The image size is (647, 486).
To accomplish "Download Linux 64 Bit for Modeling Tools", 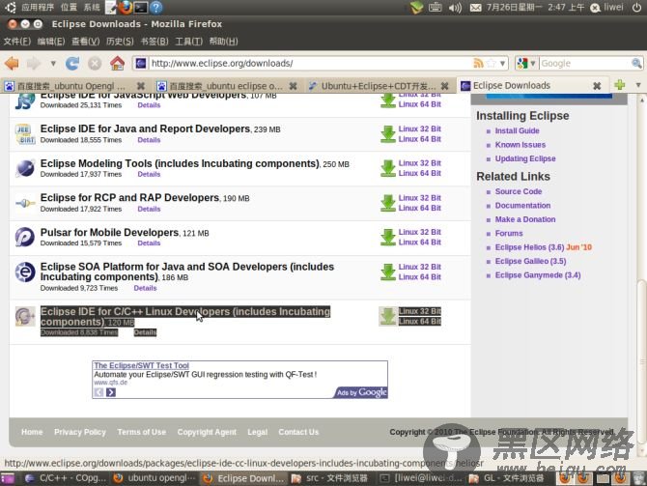I will (x=420, y=173).
